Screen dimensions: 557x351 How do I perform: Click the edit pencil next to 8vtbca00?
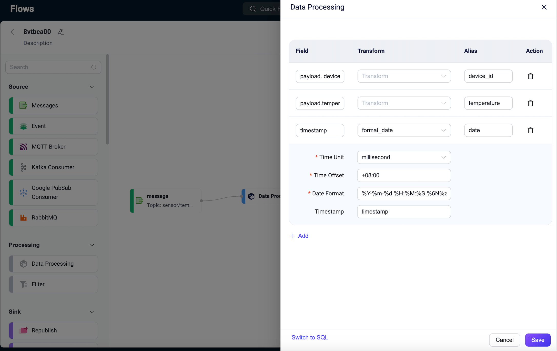tap(61, 32)
